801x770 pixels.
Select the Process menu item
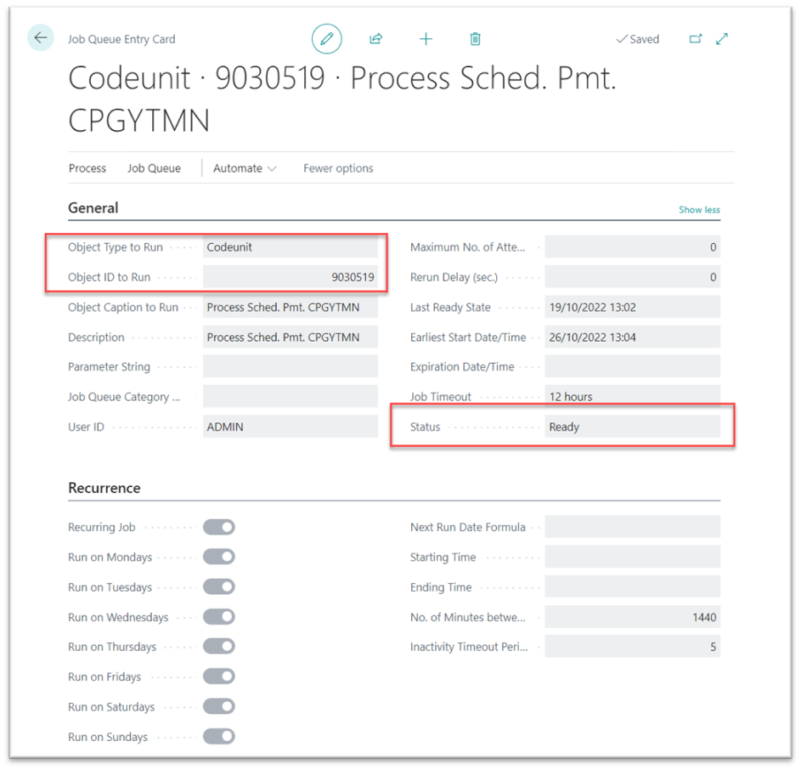coord(87,168)
